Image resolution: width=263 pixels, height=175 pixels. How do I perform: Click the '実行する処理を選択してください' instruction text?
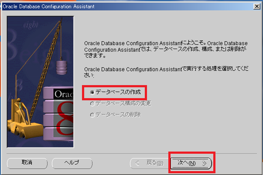(166, 72)
